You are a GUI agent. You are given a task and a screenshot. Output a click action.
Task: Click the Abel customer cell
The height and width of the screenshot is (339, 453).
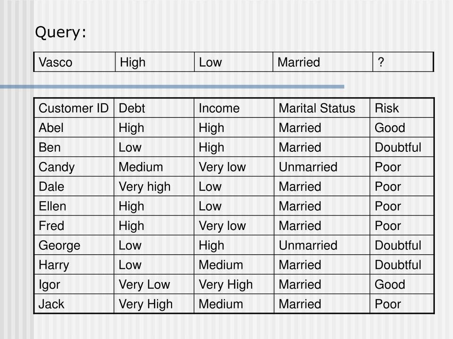click(74, 128)
